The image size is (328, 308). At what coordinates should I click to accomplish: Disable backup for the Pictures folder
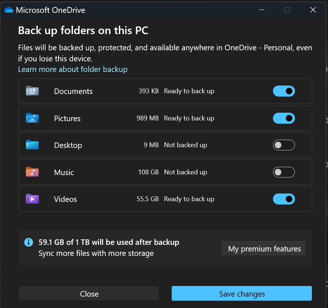click(284, 118)
